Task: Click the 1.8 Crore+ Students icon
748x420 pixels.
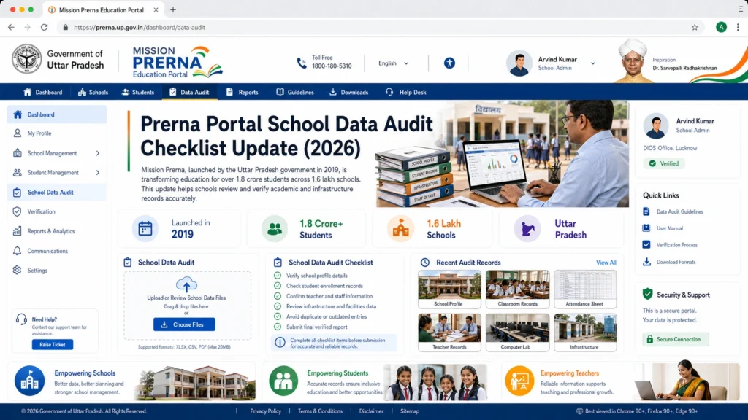Action: pos(275,228)
